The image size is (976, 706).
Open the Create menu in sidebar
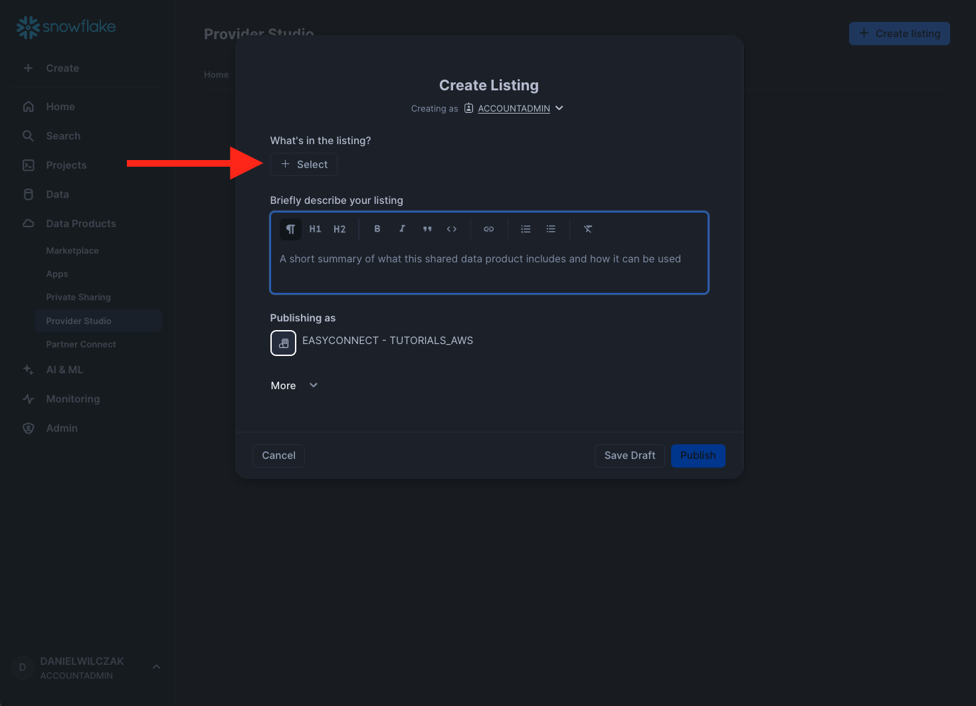pos(62,68)
